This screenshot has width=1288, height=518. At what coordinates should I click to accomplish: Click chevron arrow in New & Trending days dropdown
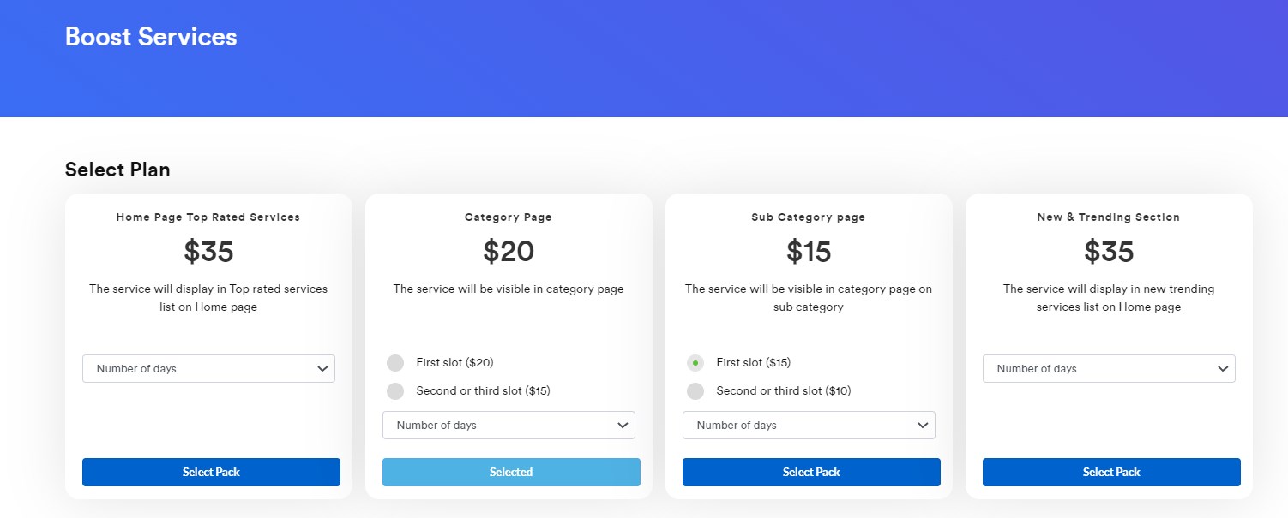click(1223, 369)
